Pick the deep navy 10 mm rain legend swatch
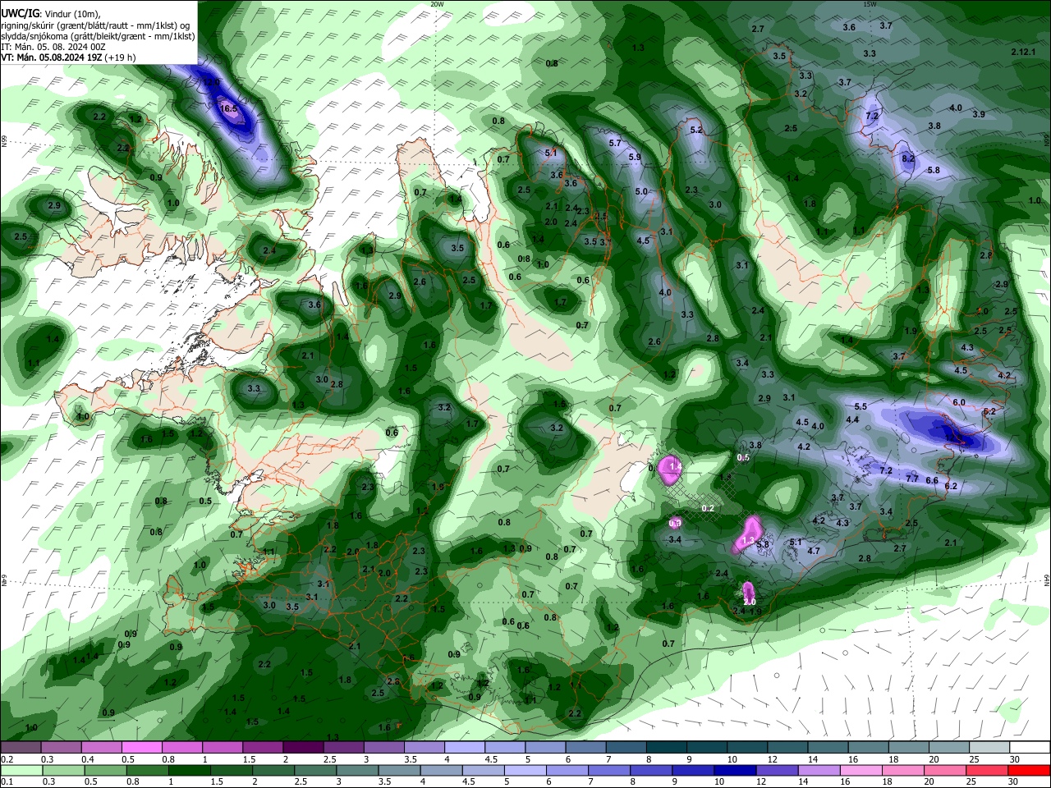The height and width of the screenshot is (788, 1051). (735, 770)
